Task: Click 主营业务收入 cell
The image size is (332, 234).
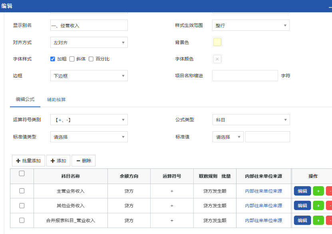Action: (70, 191)
